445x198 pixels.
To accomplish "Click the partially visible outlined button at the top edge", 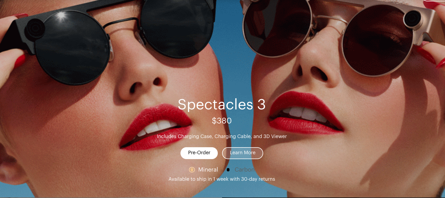I will [x=434, y=1].
